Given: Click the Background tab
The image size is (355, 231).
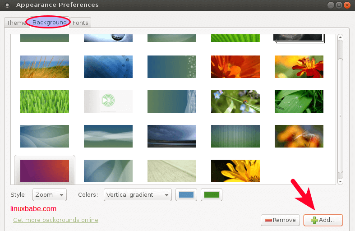Looking at the screenshot, I should [49, 22].
